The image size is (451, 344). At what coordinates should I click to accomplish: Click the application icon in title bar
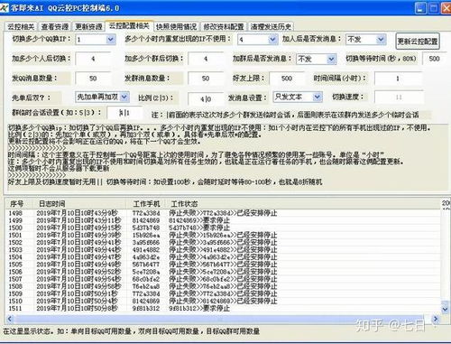click(5, 8)
